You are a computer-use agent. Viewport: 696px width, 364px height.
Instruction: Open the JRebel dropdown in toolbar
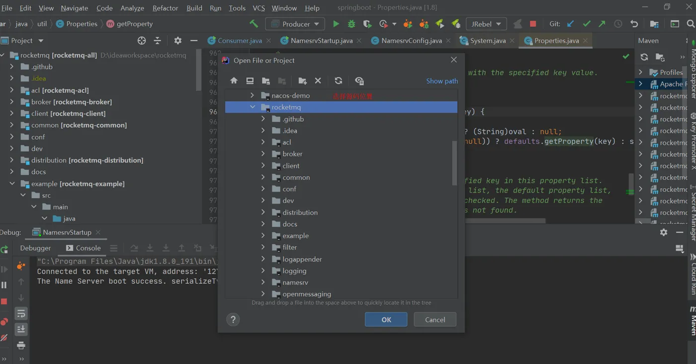pos(486,24)
